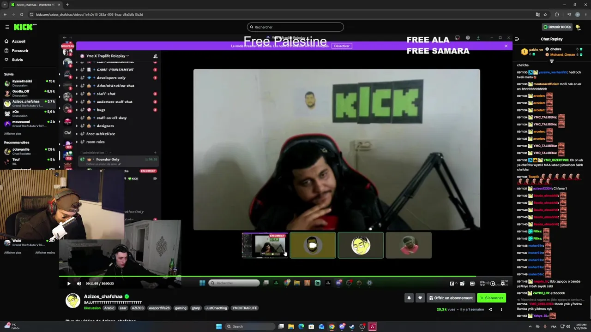Select the JustChatting tag
Image resolution: width=591 pixels, height=332 pixels.
pyautogui.click(x=216, y=308)
